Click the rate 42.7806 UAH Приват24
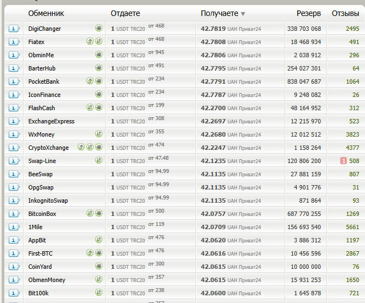Screen dimensions: 365x303 click(x=231, y=55)
